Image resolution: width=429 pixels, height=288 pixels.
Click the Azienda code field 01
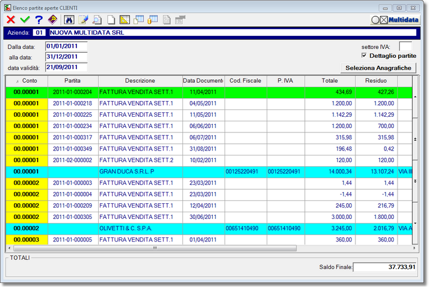click(39, 33)
